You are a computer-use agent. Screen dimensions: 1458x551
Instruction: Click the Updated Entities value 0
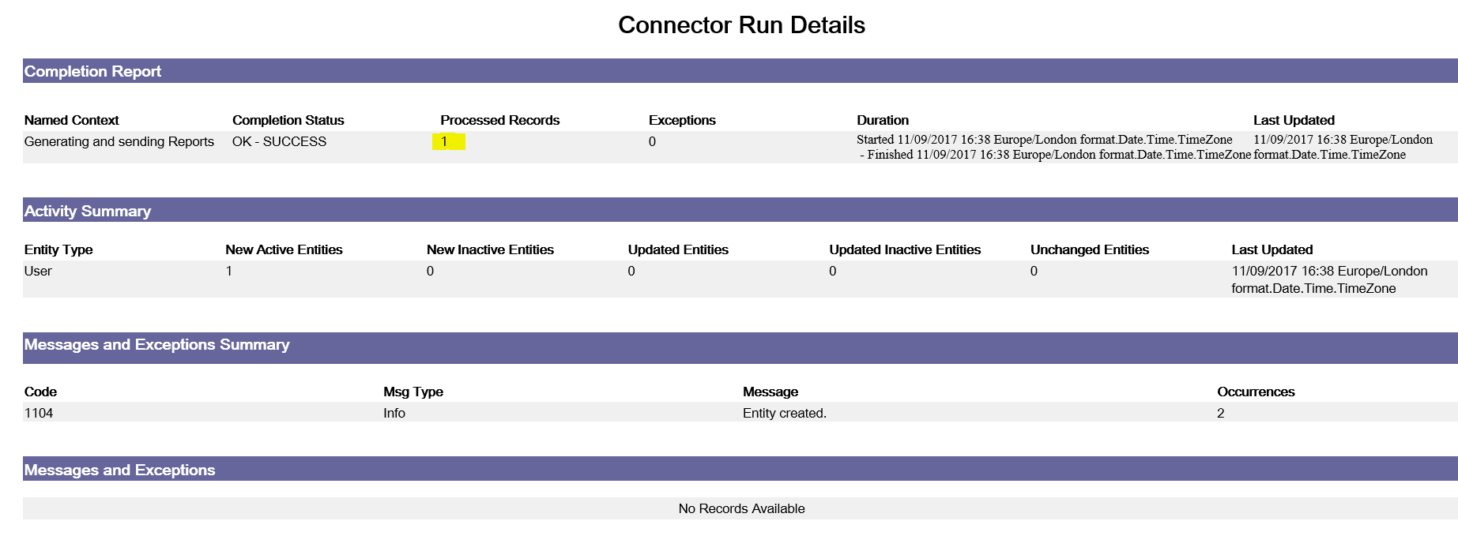click(x=631, y=272)
